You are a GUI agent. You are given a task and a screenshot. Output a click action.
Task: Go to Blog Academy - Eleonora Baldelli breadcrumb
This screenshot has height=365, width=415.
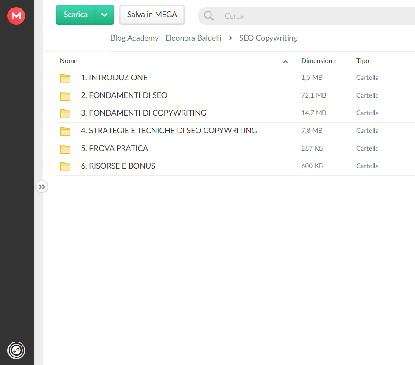[x=166, y=38]
